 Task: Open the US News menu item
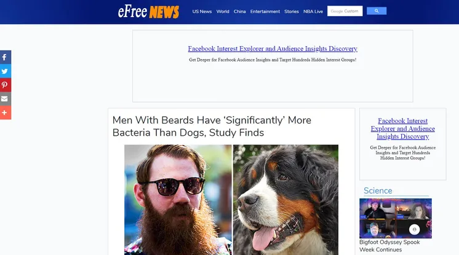pyautogui.click(x=202, y=12)
